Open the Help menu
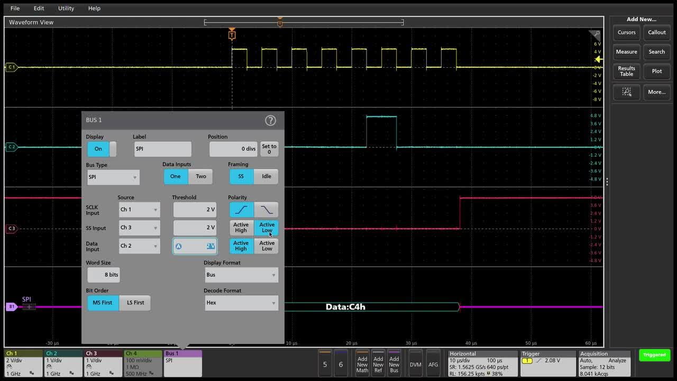This screenshot has width=677, height=381. 94,8
